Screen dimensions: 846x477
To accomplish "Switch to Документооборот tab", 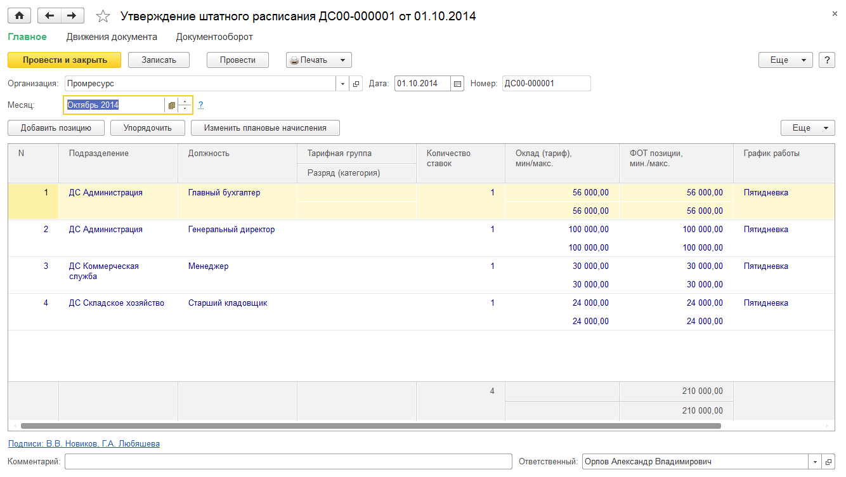I will 214,37.
